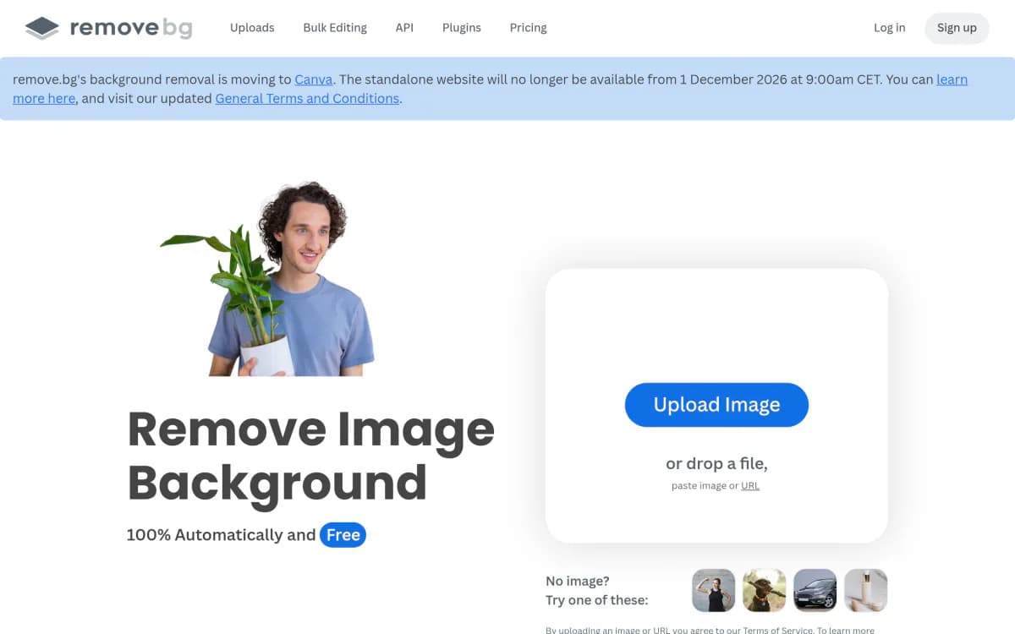Screen dimensions: 1015x634
Task: Click the blue Upload Image button
Action: [716, 405]
